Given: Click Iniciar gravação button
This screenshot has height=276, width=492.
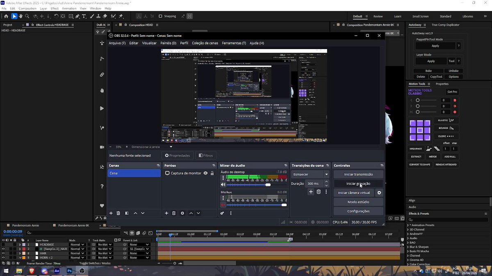Looking at the screenshot, I should coord(358,184).
